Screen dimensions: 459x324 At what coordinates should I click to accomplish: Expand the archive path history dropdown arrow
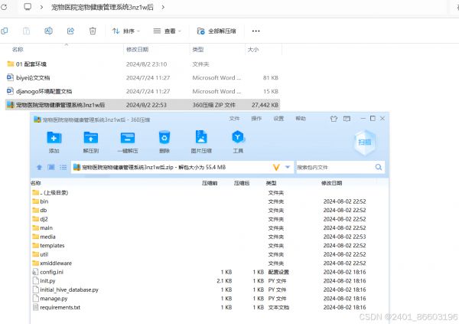point(288,167)
